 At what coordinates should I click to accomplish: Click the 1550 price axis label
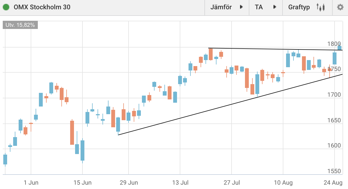point(334,171)
